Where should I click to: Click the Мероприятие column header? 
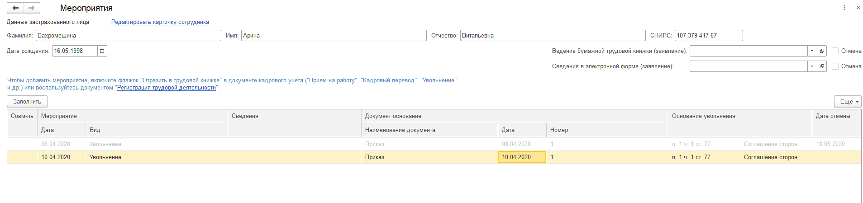pos(133,116)
